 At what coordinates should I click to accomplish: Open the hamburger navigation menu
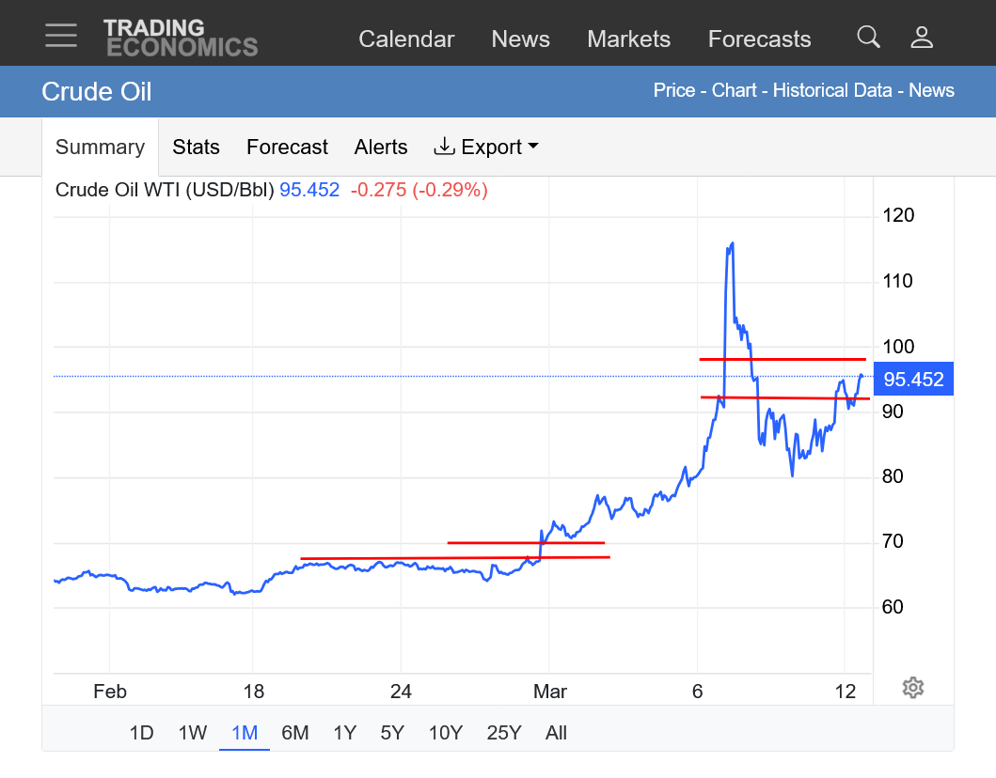click(x=61, y=35)
